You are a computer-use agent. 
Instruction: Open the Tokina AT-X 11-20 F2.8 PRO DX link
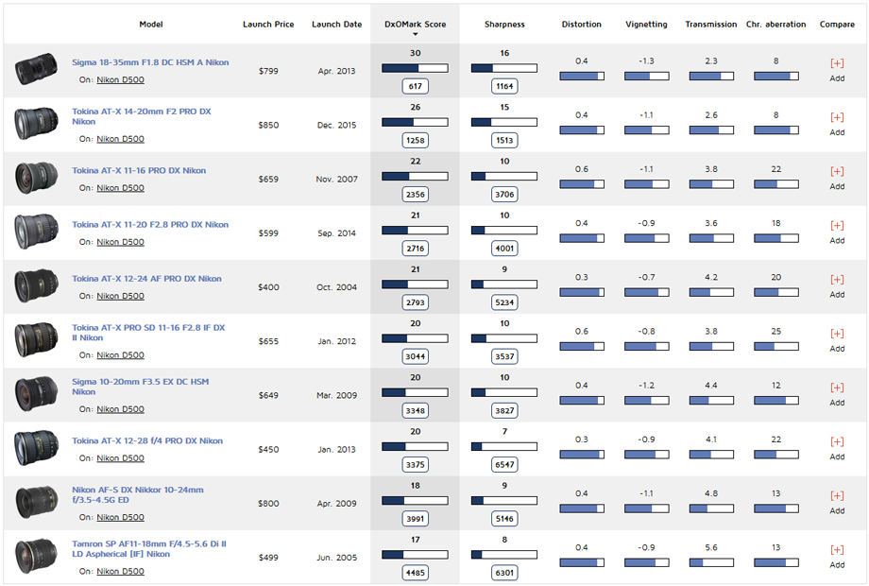(150, 225)
